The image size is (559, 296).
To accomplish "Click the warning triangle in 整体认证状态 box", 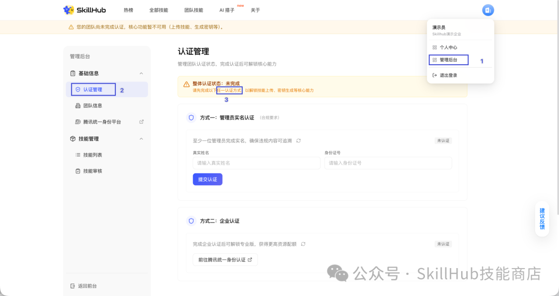I will (186, 84).
